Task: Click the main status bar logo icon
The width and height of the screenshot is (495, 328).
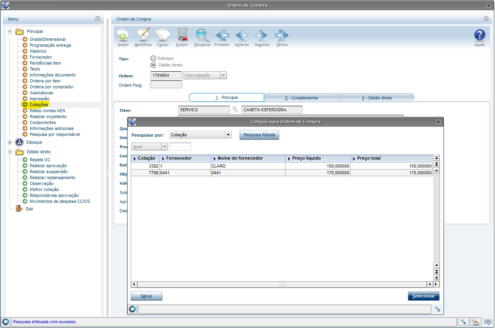Action: (x=6, y=322)
